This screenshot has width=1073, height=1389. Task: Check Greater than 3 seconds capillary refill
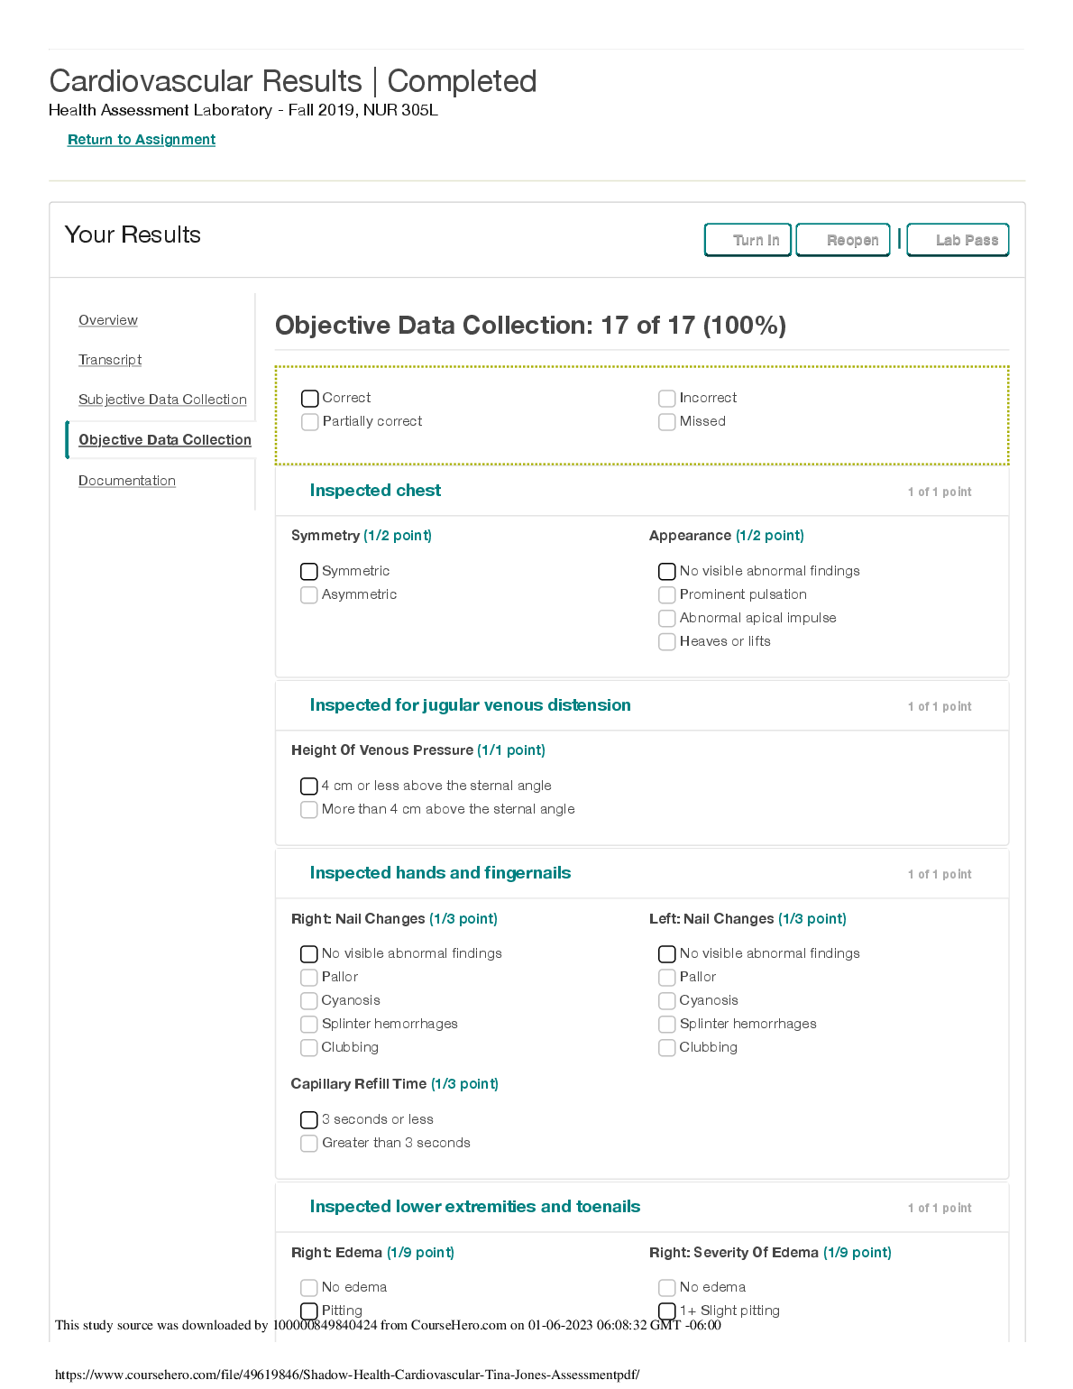309,1144
